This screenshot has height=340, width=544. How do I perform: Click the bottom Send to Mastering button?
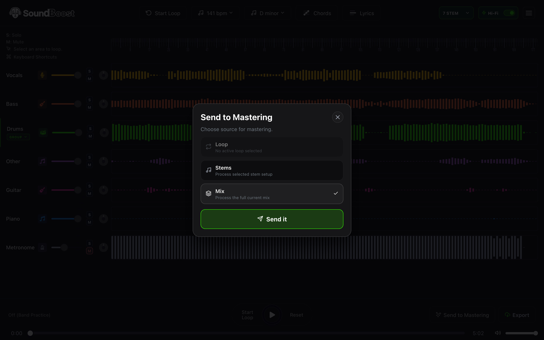[462, 315]
